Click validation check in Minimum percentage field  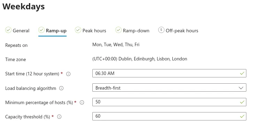point(242,102)
